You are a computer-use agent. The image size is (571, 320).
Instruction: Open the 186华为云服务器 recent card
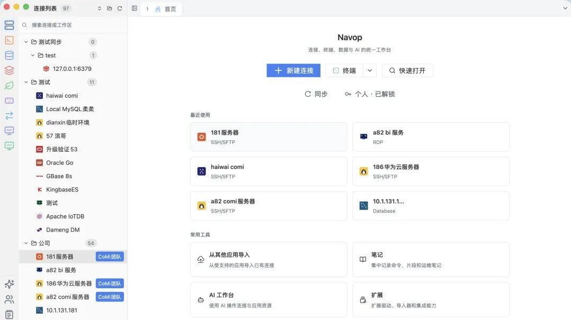pos(431,171)
